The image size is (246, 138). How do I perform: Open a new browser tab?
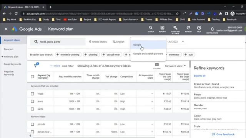[x=50, y=7]
